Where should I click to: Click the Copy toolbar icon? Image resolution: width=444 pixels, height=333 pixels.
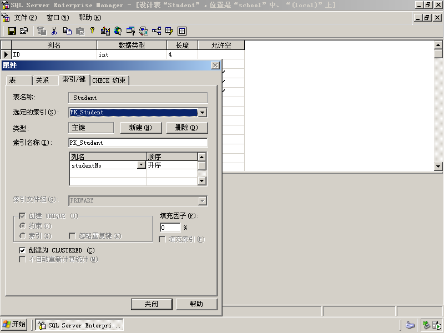pos(67,31)
